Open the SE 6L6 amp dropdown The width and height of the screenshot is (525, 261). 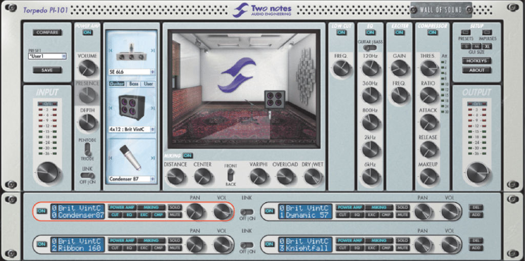pyautogui.click(x=132, y=72)
